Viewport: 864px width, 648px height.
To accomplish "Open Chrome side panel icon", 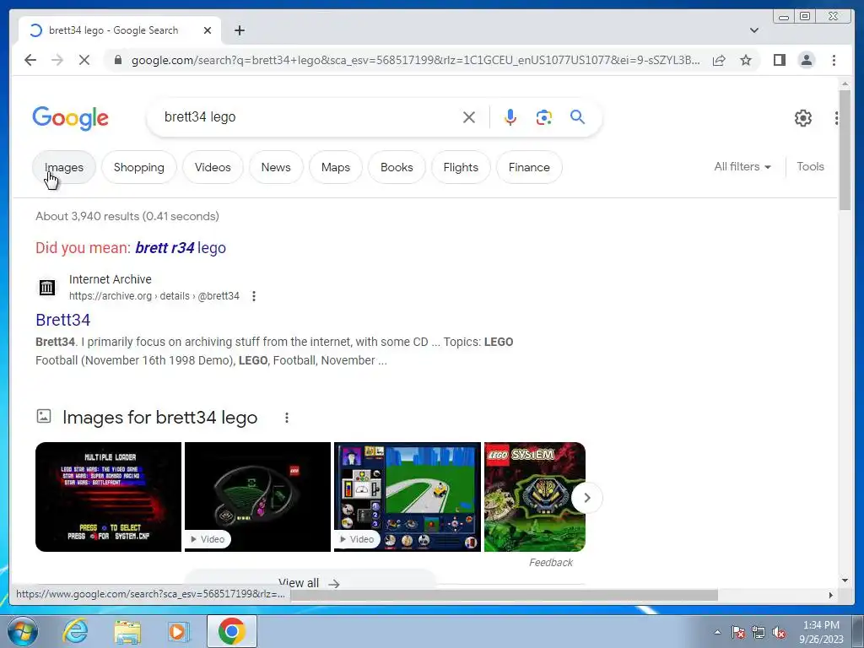I will 779,60.
